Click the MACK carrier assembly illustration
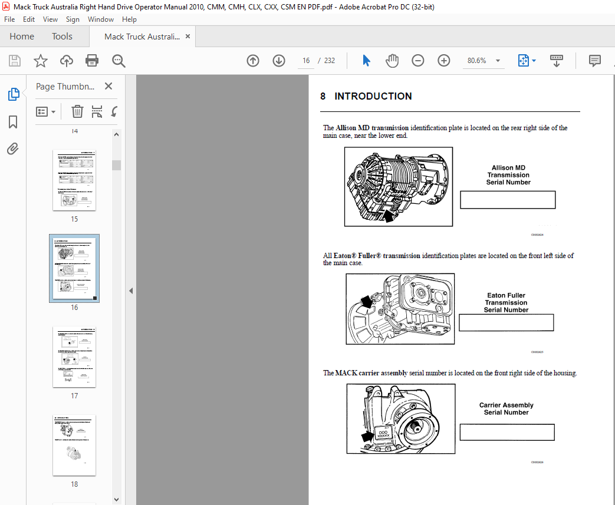Image resolution: width=615 pixels, height=505 pixels. tap(401, 419)
